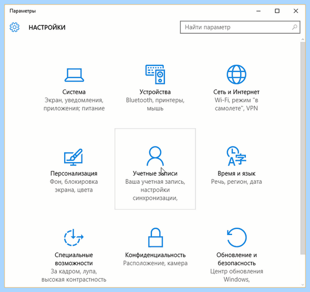Image resolution: width=310 pixels, height=292 pixels.
Task: Open the Учетные записи person icon
Action: pyautogui.click(x=155, y=156)
